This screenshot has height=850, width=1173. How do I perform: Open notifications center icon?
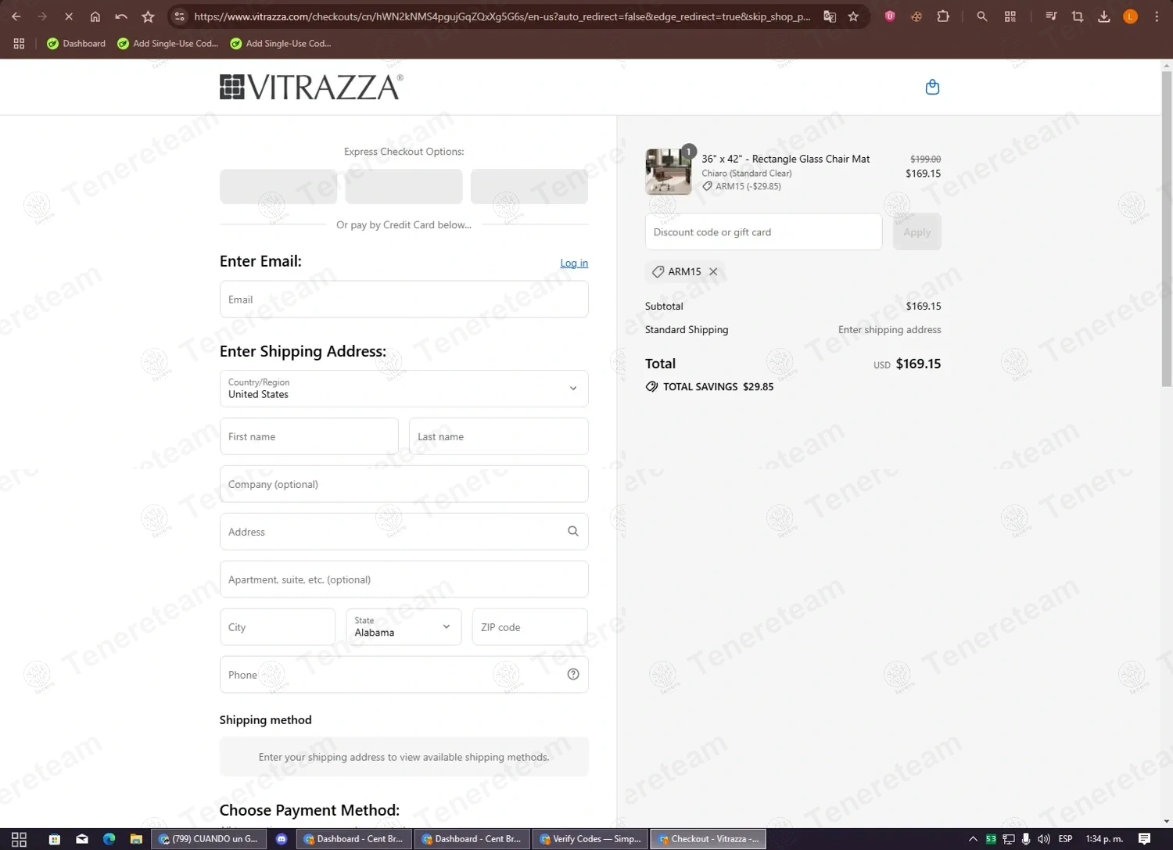(1144, 839)
